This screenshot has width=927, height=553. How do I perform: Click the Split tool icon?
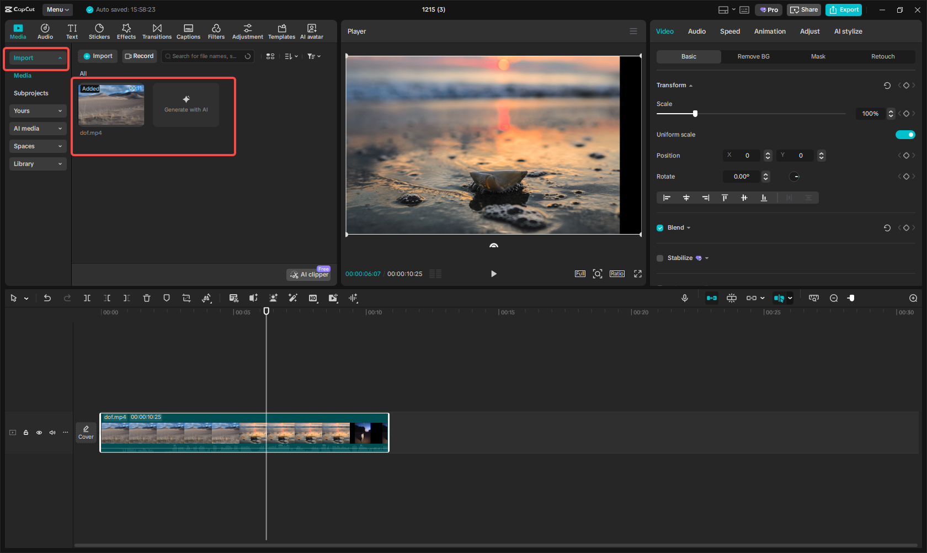pos(87,298)
